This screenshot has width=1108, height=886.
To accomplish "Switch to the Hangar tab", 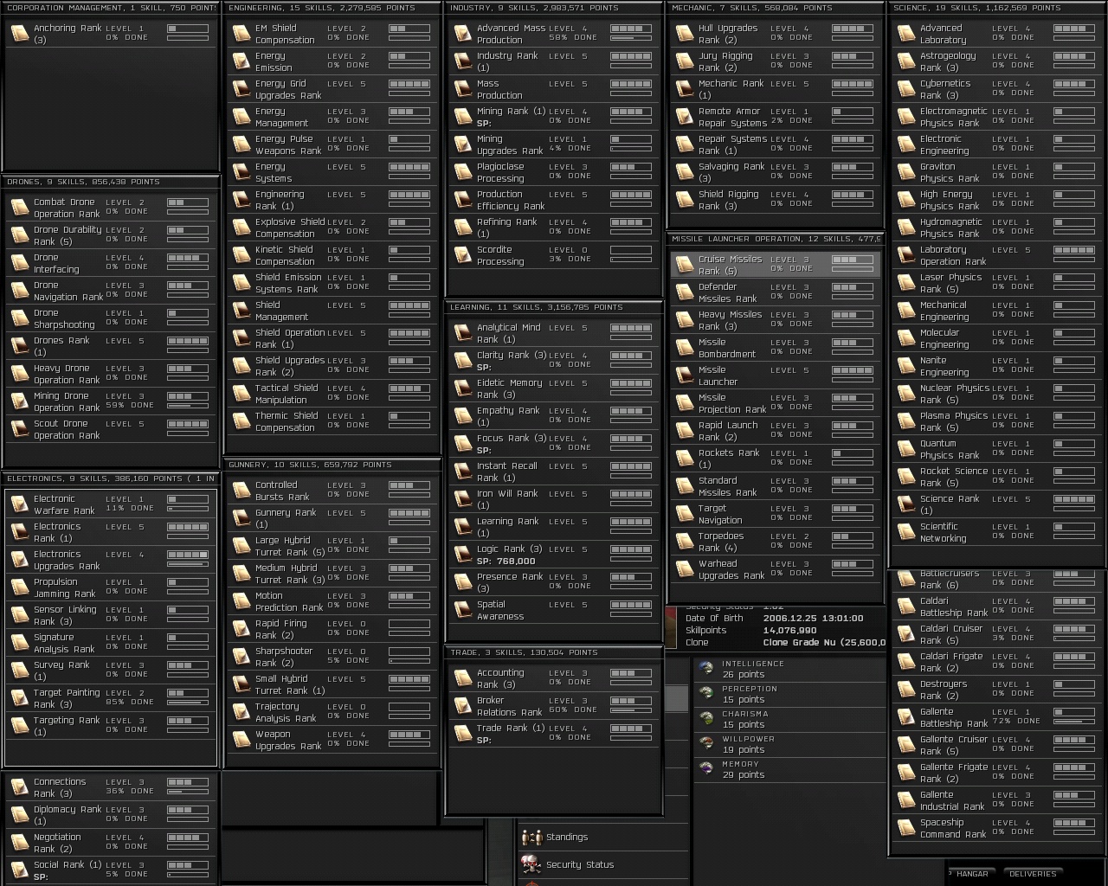I will 972,874.
